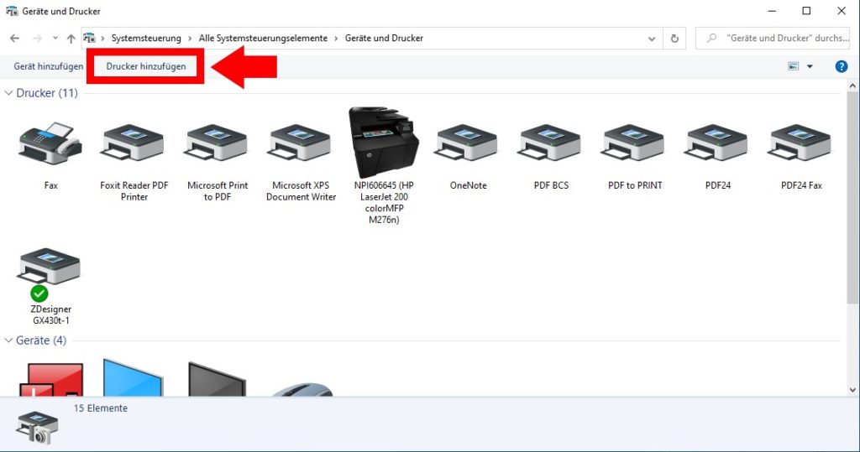Go up one level with up arrow
860x452 pixels.
pos(71,39)
